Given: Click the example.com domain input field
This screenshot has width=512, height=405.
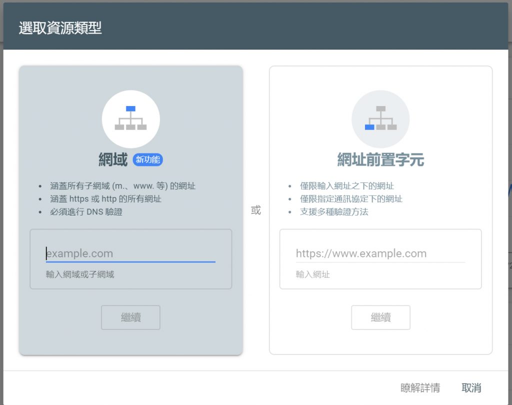Looking at the screenshot, I should pos(130,253).
